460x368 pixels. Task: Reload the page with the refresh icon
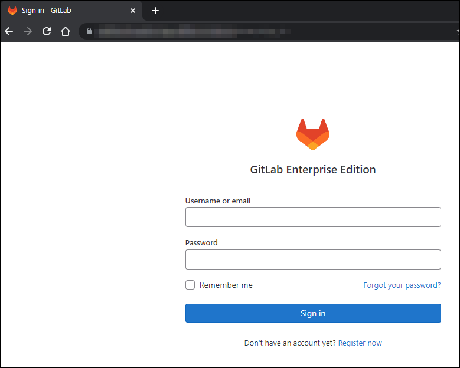coord(47,31)
